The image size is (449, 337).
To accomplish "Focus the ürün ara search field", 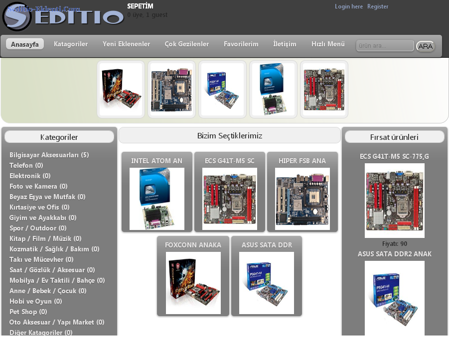I will pyautogui.click(x=385, y=46).
